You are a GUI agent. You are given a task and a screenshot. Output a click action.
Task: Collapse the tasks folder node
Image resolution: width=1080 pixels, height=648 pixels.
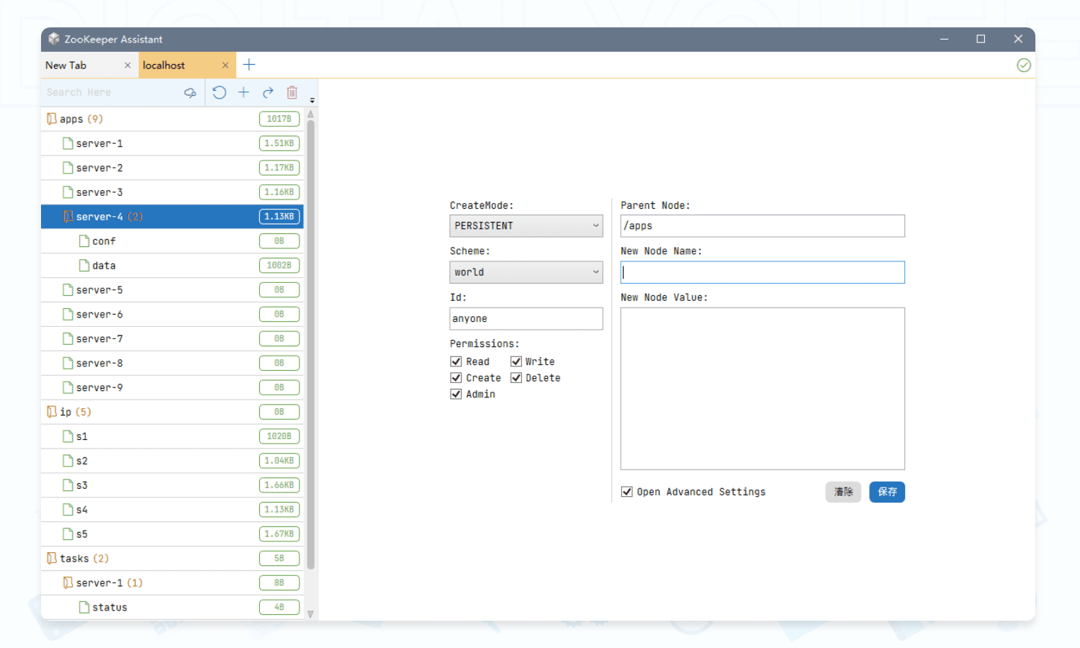[52, 559]
